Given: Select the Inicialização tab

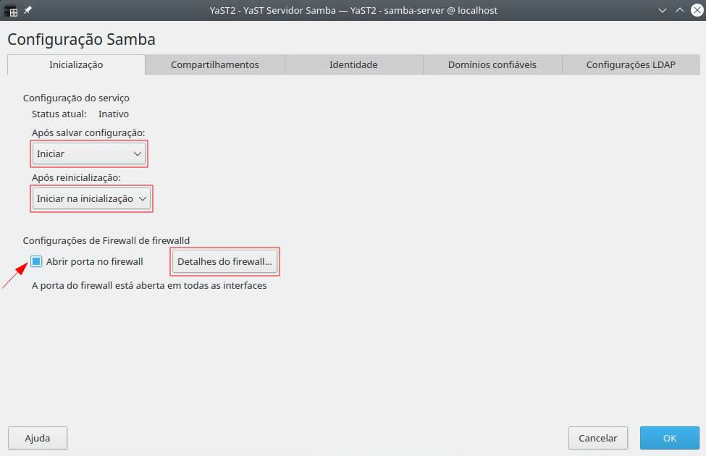Looking at the screenshot, I should point(76,65).
